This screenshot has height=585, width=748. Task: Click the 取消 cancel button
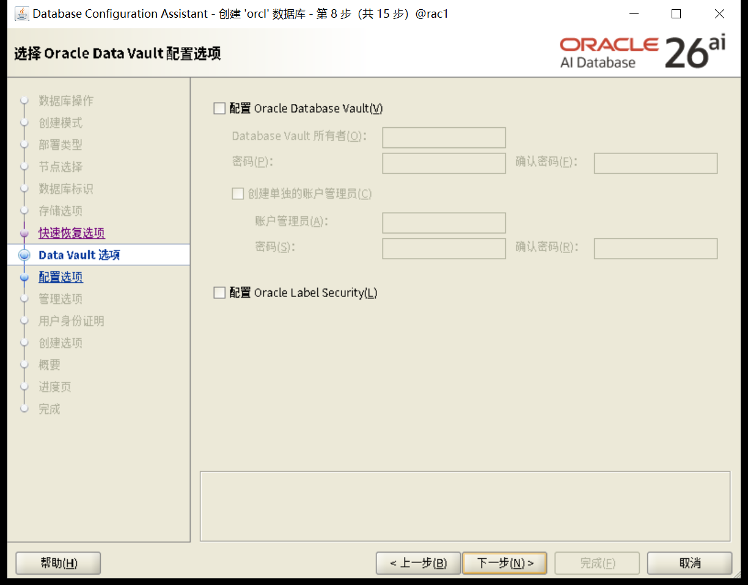(x=690, y=563)
